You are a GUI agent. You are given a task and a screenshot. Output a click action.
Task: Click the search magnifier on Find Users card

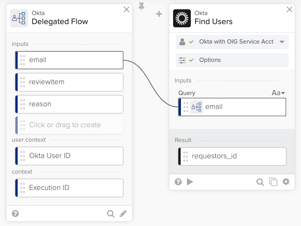click(260, 182)
